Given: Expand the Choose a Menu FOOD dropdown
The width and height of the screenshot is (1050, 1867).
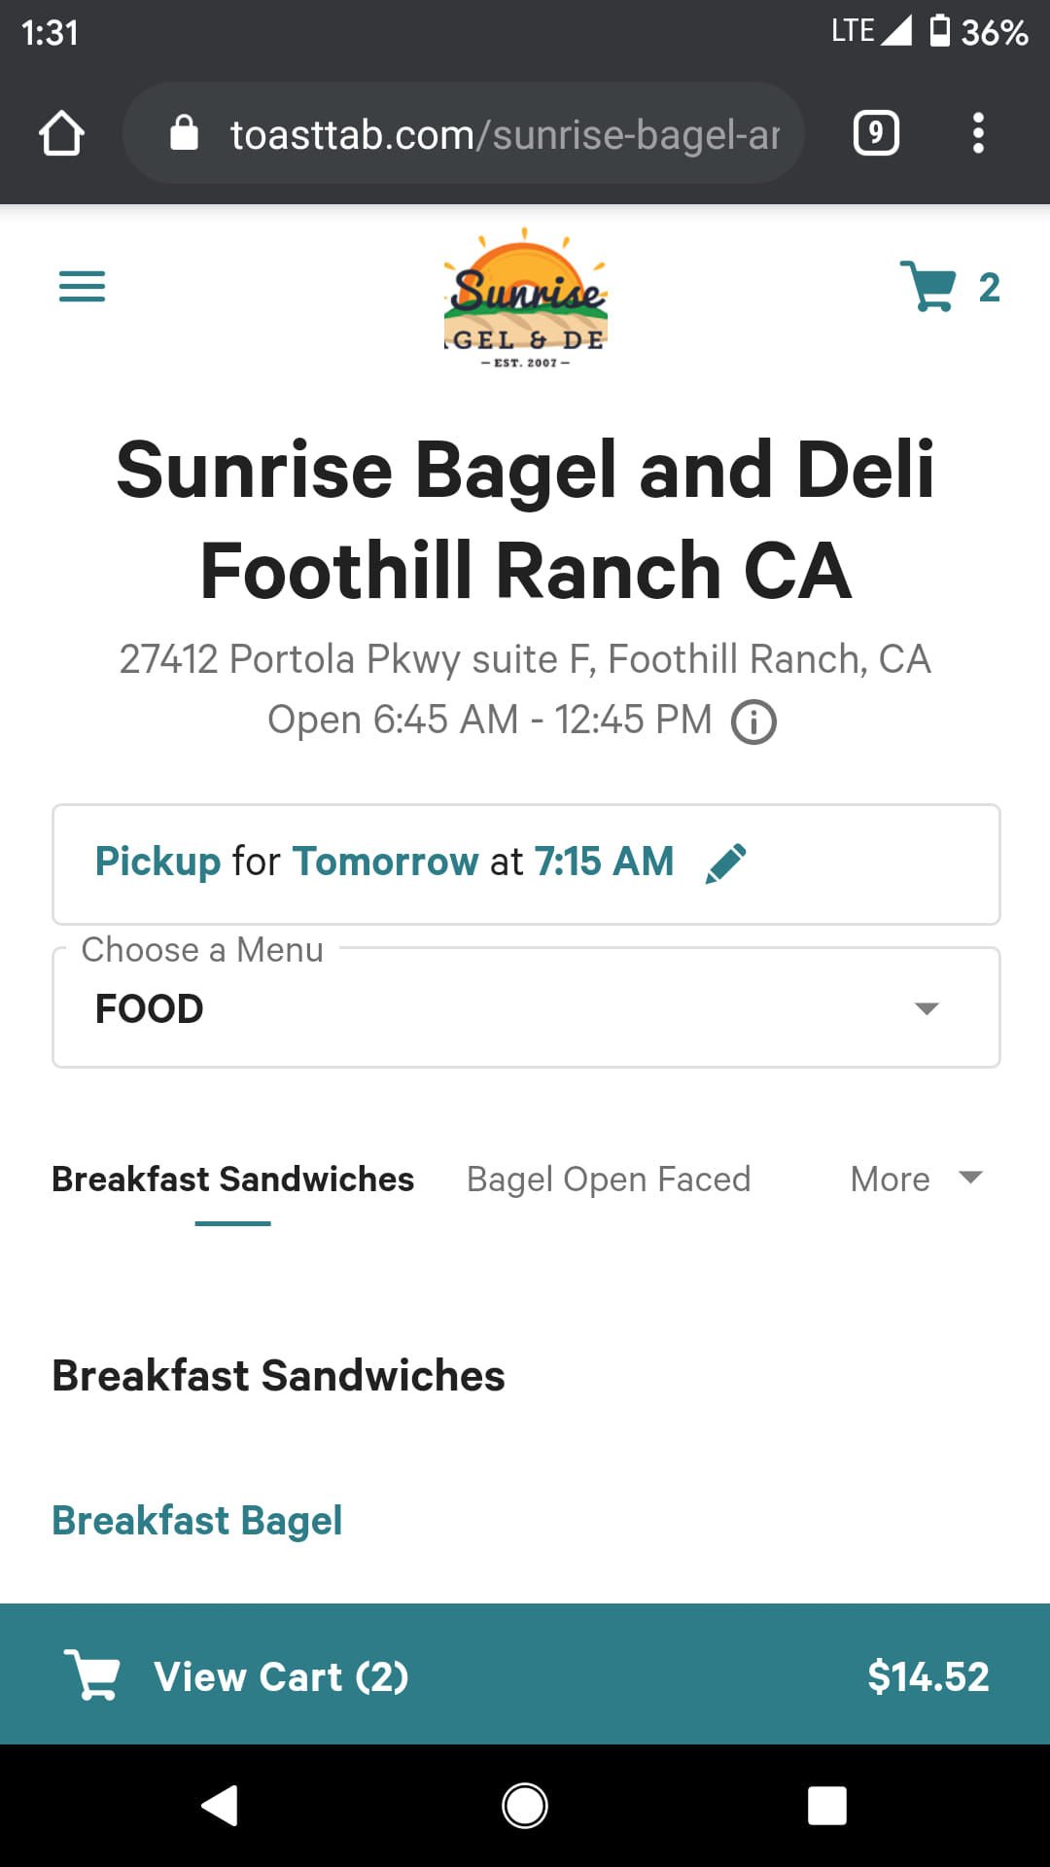Looking at the screenshot, I should coord(525,1008).
